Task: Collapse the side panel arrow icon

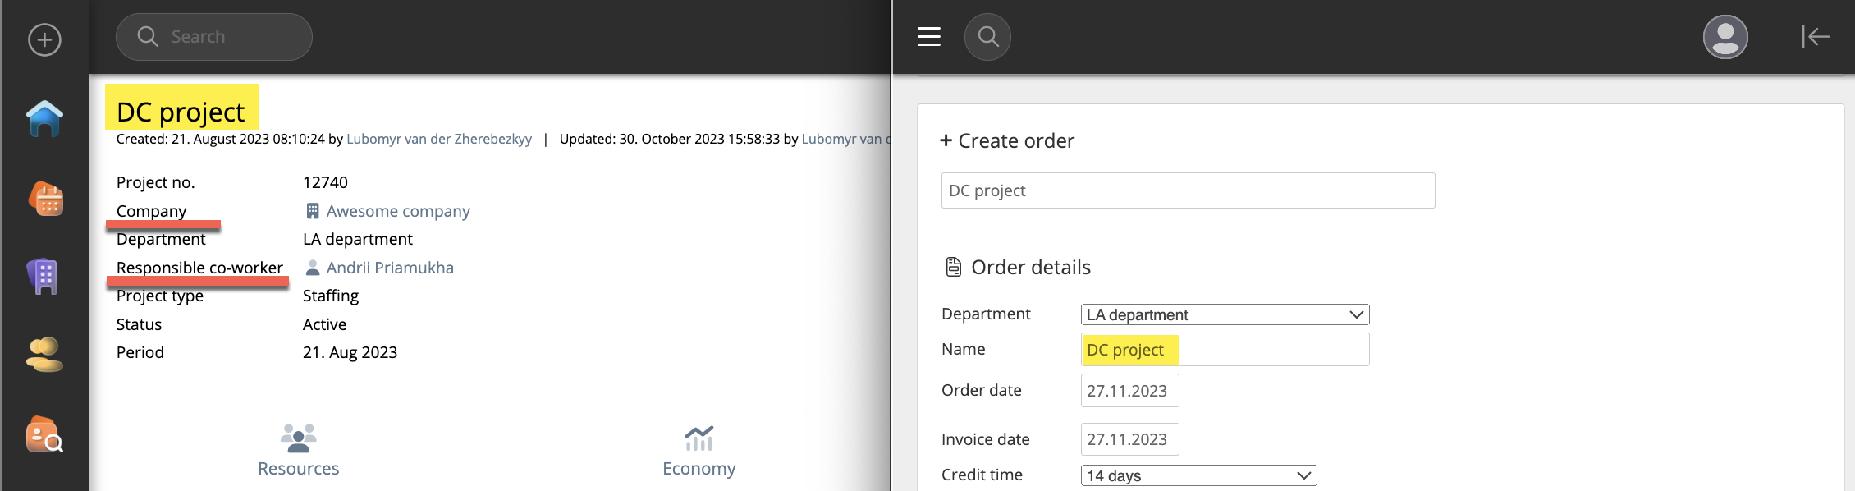Action: coord(1816,37)
